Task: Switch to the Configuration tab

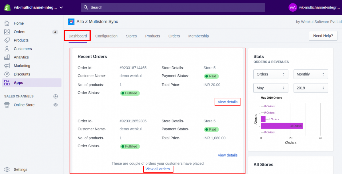Action: [106, 36]
